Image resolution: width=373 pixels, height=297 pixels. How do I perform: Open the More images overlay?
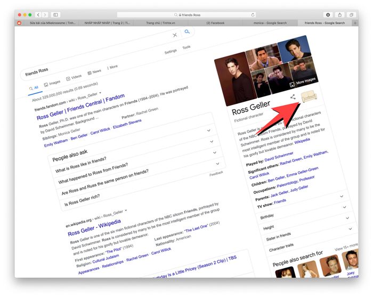[x=303, y=82]
